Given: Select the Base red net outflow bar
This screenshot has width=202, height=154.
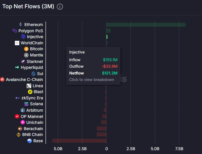Looking at the screenshot, I should point(79,141).
